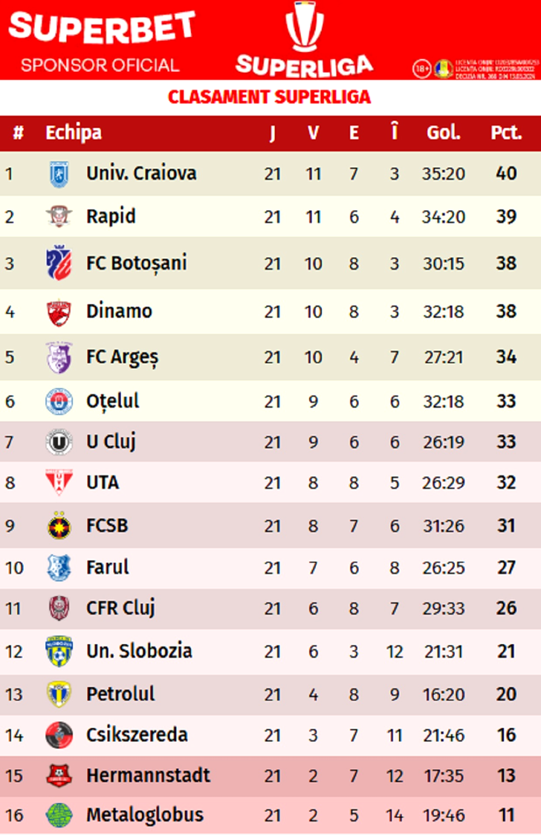
Task: Click the Univ. Craiova team crest
Action: click(59, 175)
